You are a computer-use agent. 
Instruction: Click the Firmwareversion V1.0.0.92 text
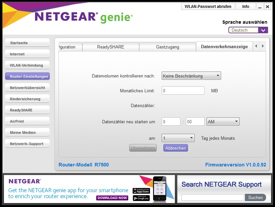[x=236, y=165]
